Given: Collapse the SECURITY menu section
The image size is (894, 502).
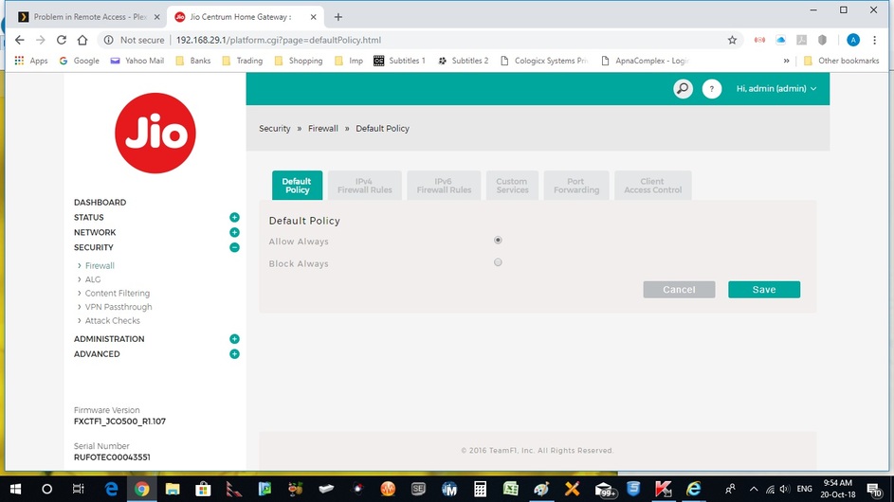Looking at the screenshot, I should point(234,247).
